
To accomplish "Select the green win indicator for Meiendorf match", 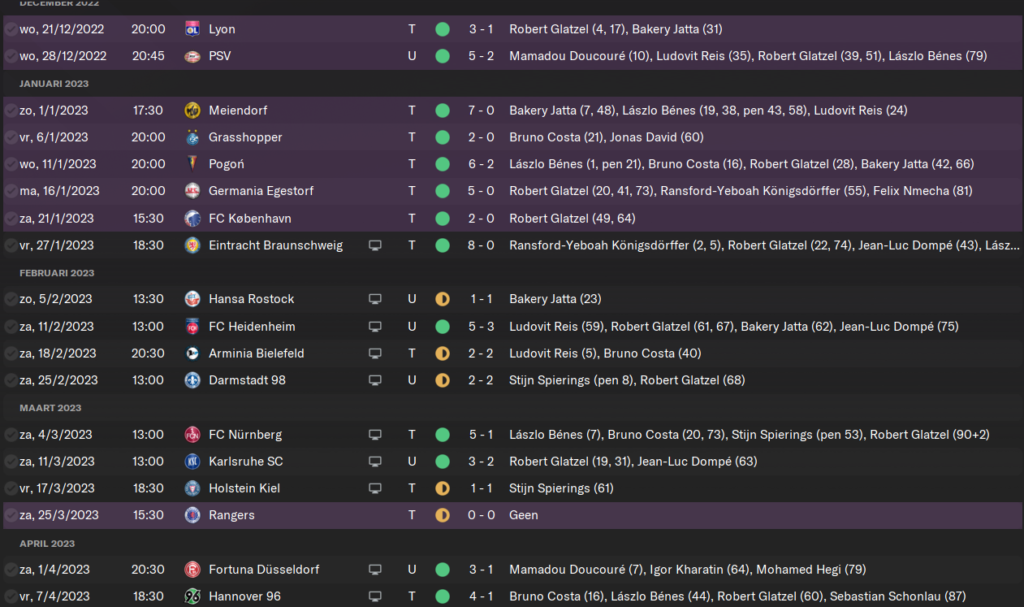I will (442, 111).
